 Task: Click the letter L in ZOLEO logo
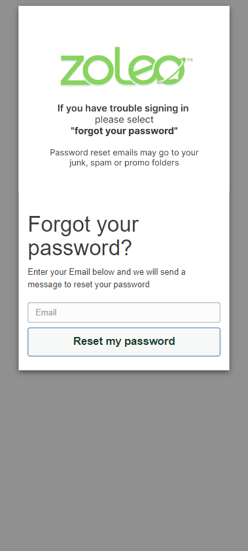pyautogui.click(x=120, y=66)
